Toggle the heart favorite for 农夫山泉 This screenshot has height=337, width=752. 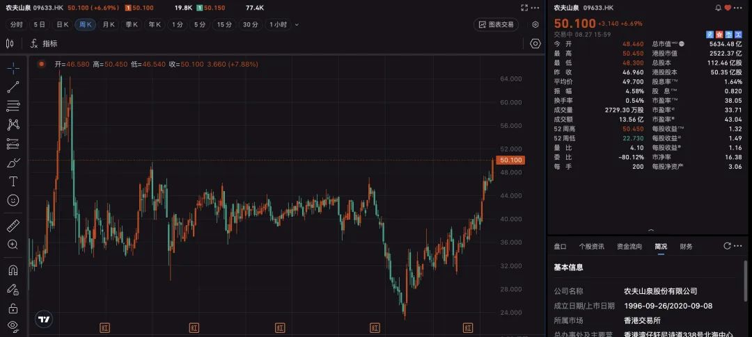click(728, 8)
